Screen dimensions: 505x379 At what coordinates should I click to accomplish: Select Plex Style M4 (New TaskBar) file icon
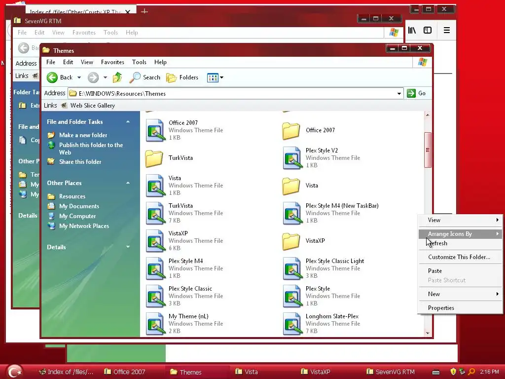(292, 213)
